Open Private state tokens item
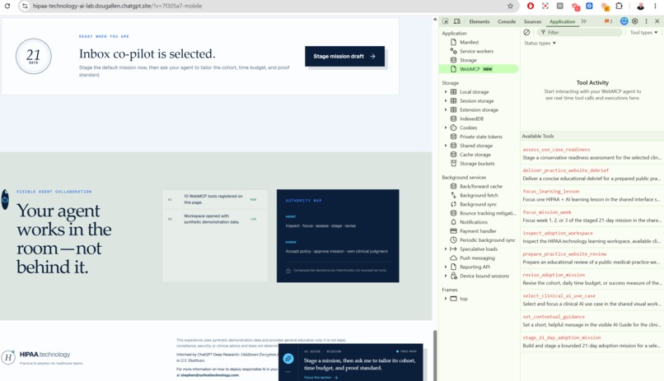This screenshot has height=381, width=664. click(480, 137)
